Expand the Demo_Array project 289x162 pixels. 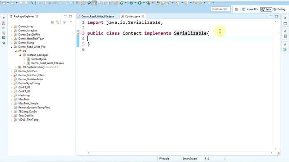pos(12,27)
